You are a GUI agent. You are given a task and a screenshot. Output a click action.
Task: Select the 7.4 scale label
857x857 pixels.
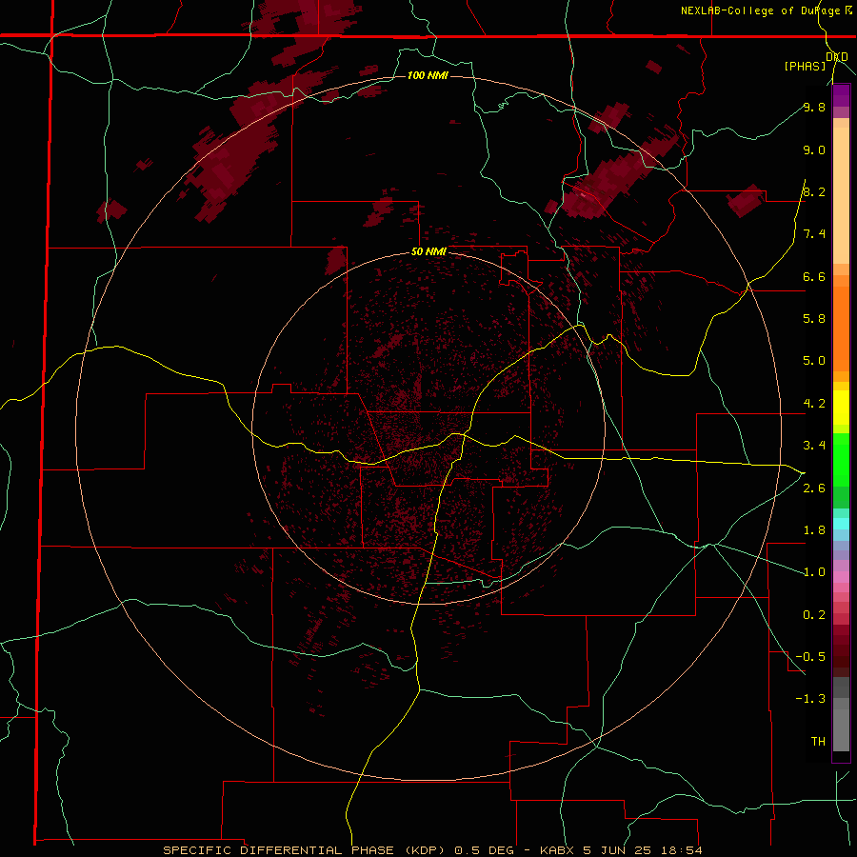pos(814,234)
